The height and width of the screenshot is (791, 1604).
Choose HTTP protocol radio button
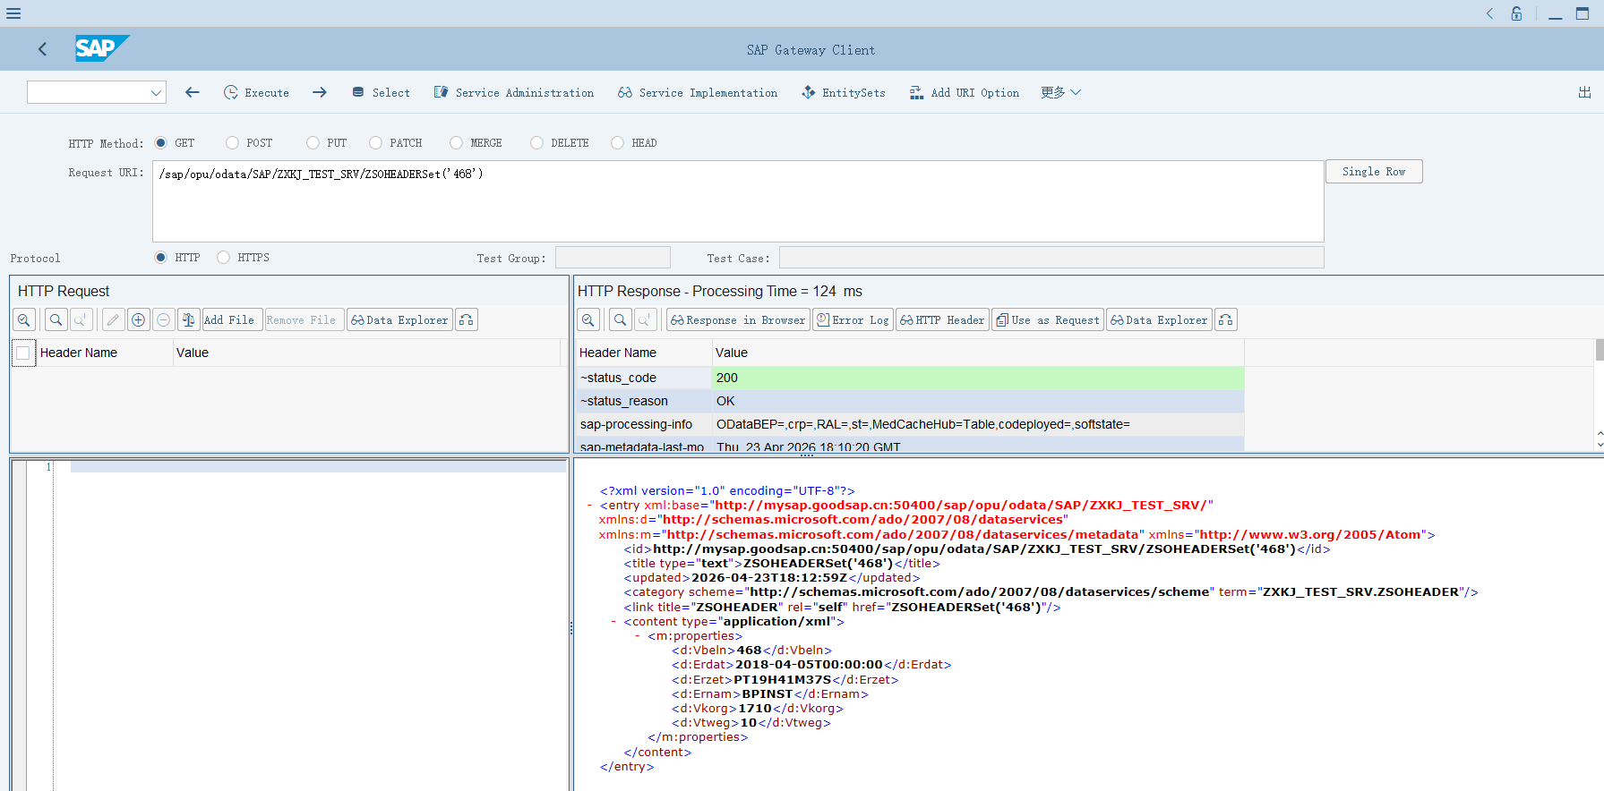(161, 257)
